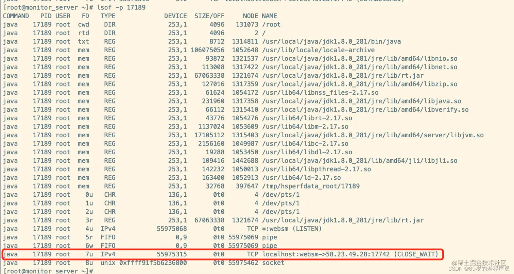Select the libzip.so library path
This screenshot has width=514, height=274.
[x=360, y=84]
